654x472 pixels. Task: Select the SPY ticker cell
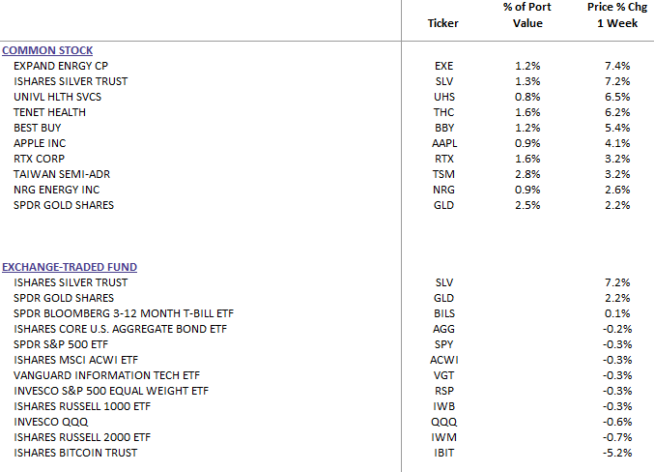coord(443,344)
